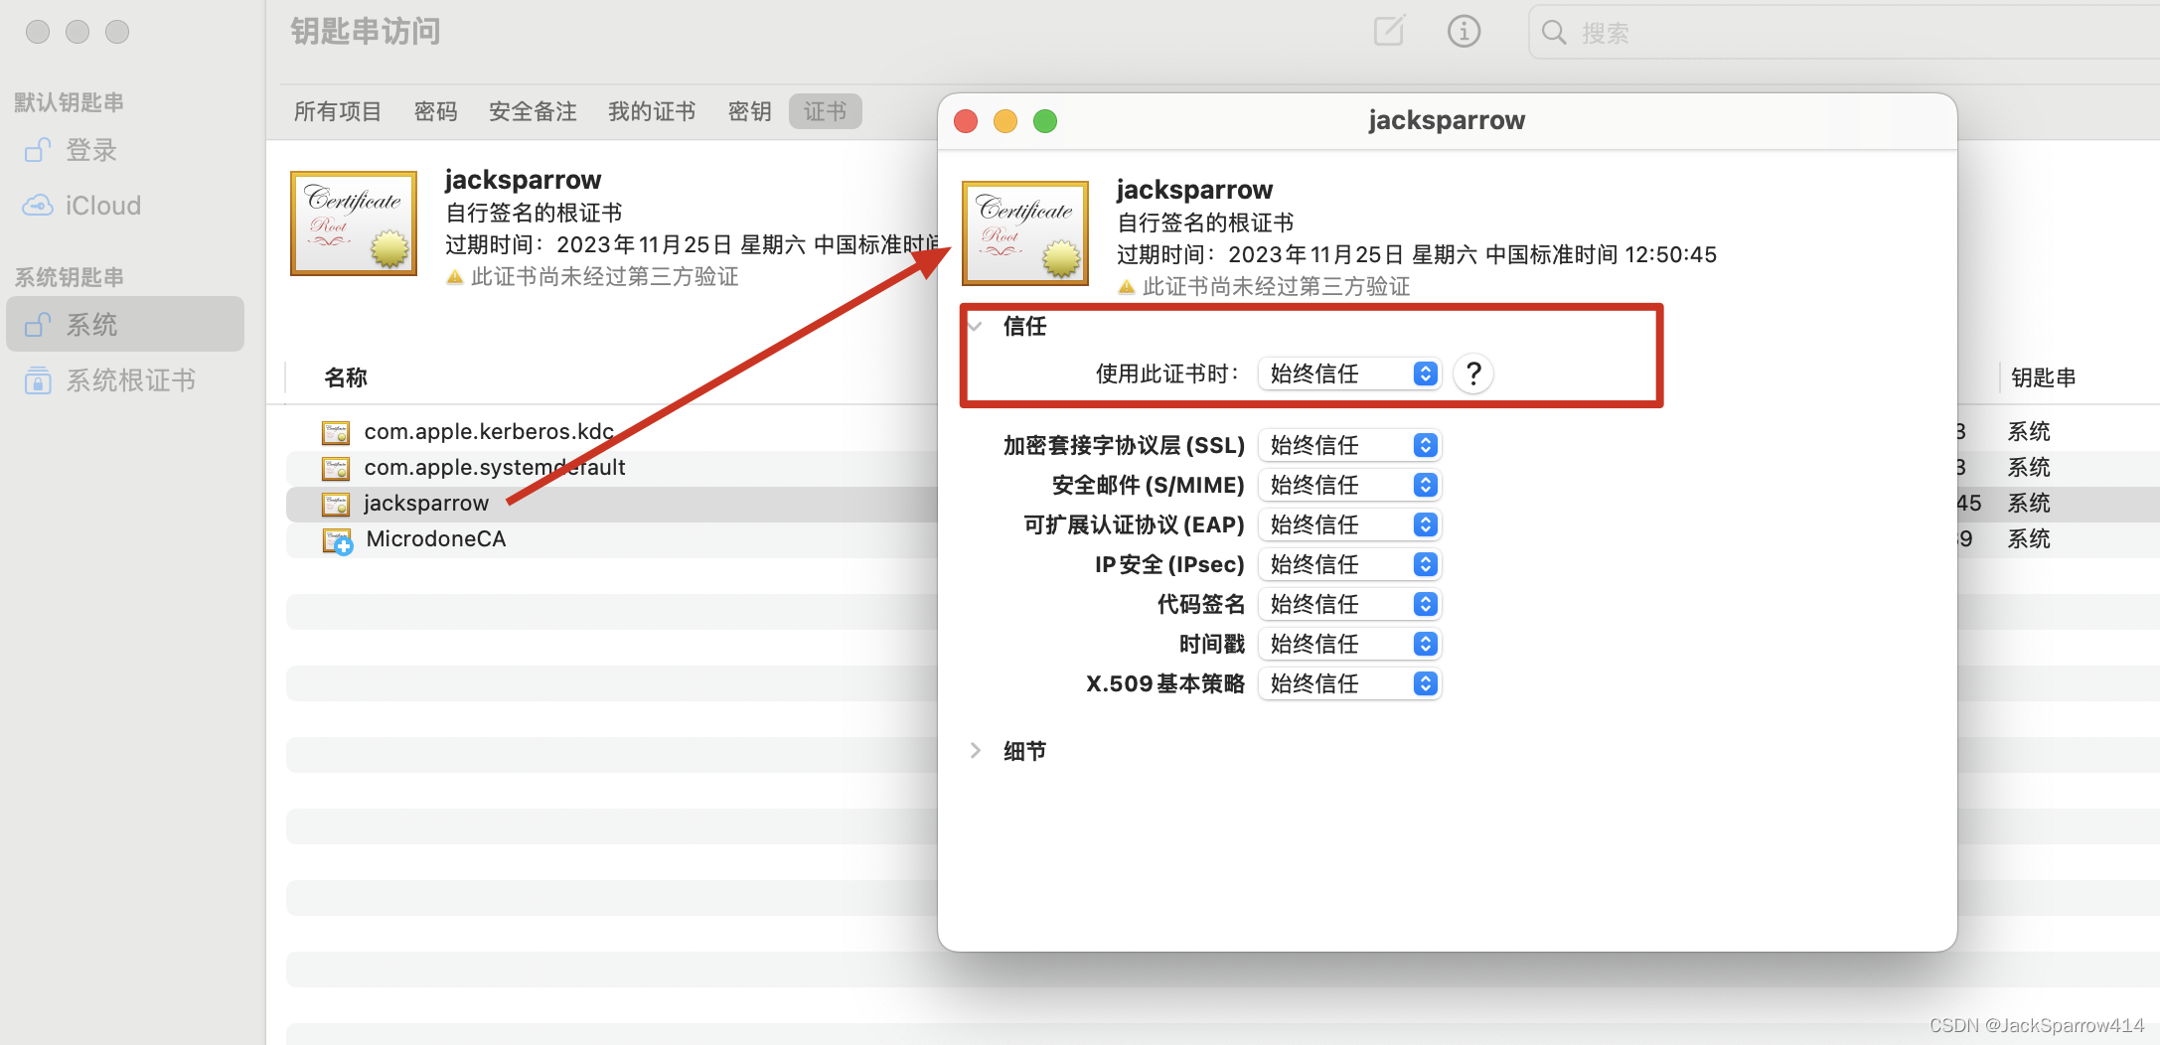The width and height of the screenshot is (2160, 1045).
Task: Open the 使用此证书时 trust dropdown
Action: (1349, 373)
